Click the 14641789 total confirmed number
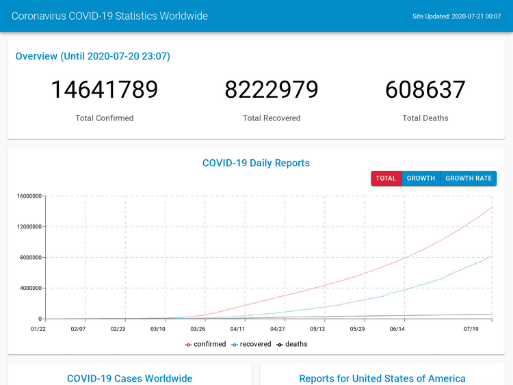 click(105, 90)
